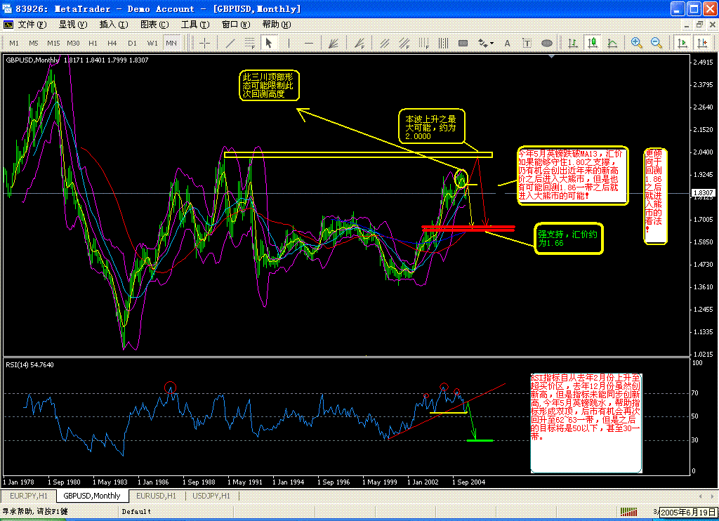
Task: Toggle chart Auto Scroll
Action: (682, 43)
